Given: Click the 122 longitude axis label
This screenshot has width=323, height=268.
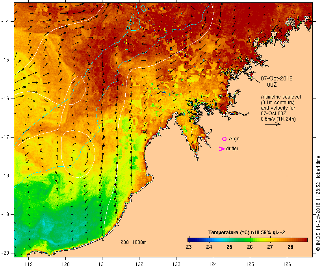Looking at the screenshot, I should pos(139,264).
